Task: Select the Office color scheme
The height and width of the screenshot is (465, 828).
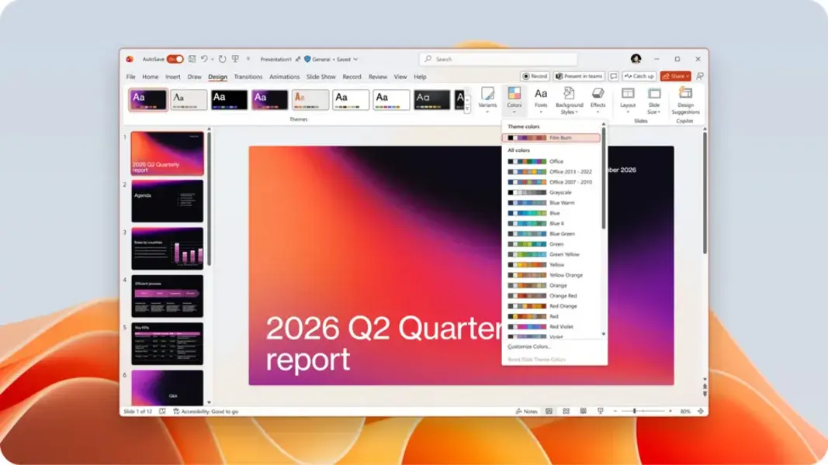Action: click(x=551, y=161)
